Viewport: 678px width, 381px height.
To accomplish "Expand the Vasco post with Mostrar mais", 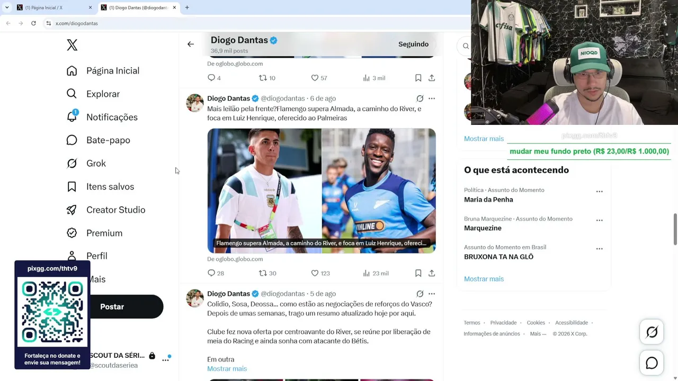I will click(227, 369).
